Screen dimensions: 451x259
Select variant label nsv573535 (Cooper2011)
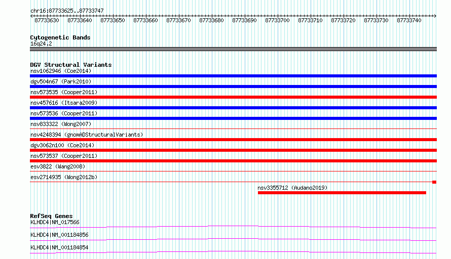(64, 92)
